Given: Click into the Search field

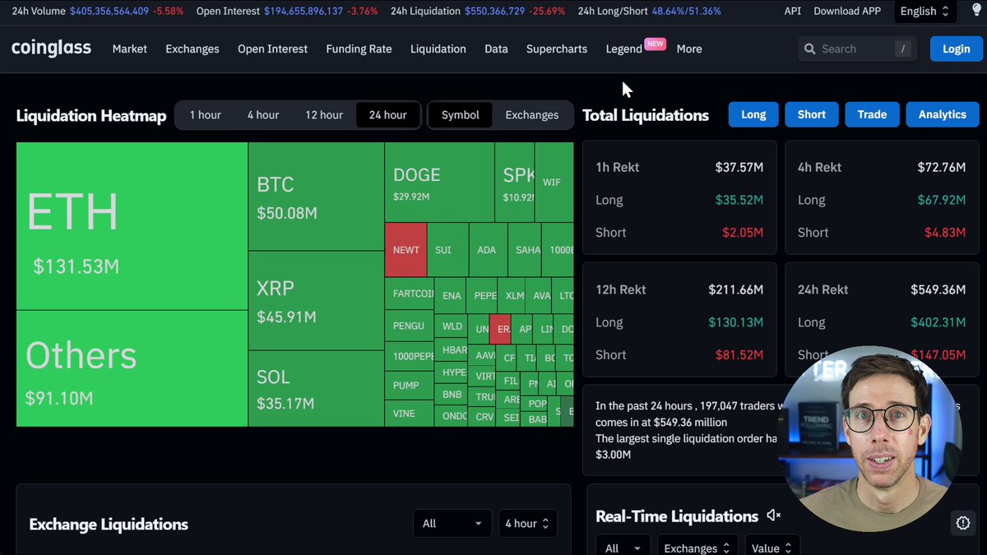Looking at the screenshot, I should point(858,49).
